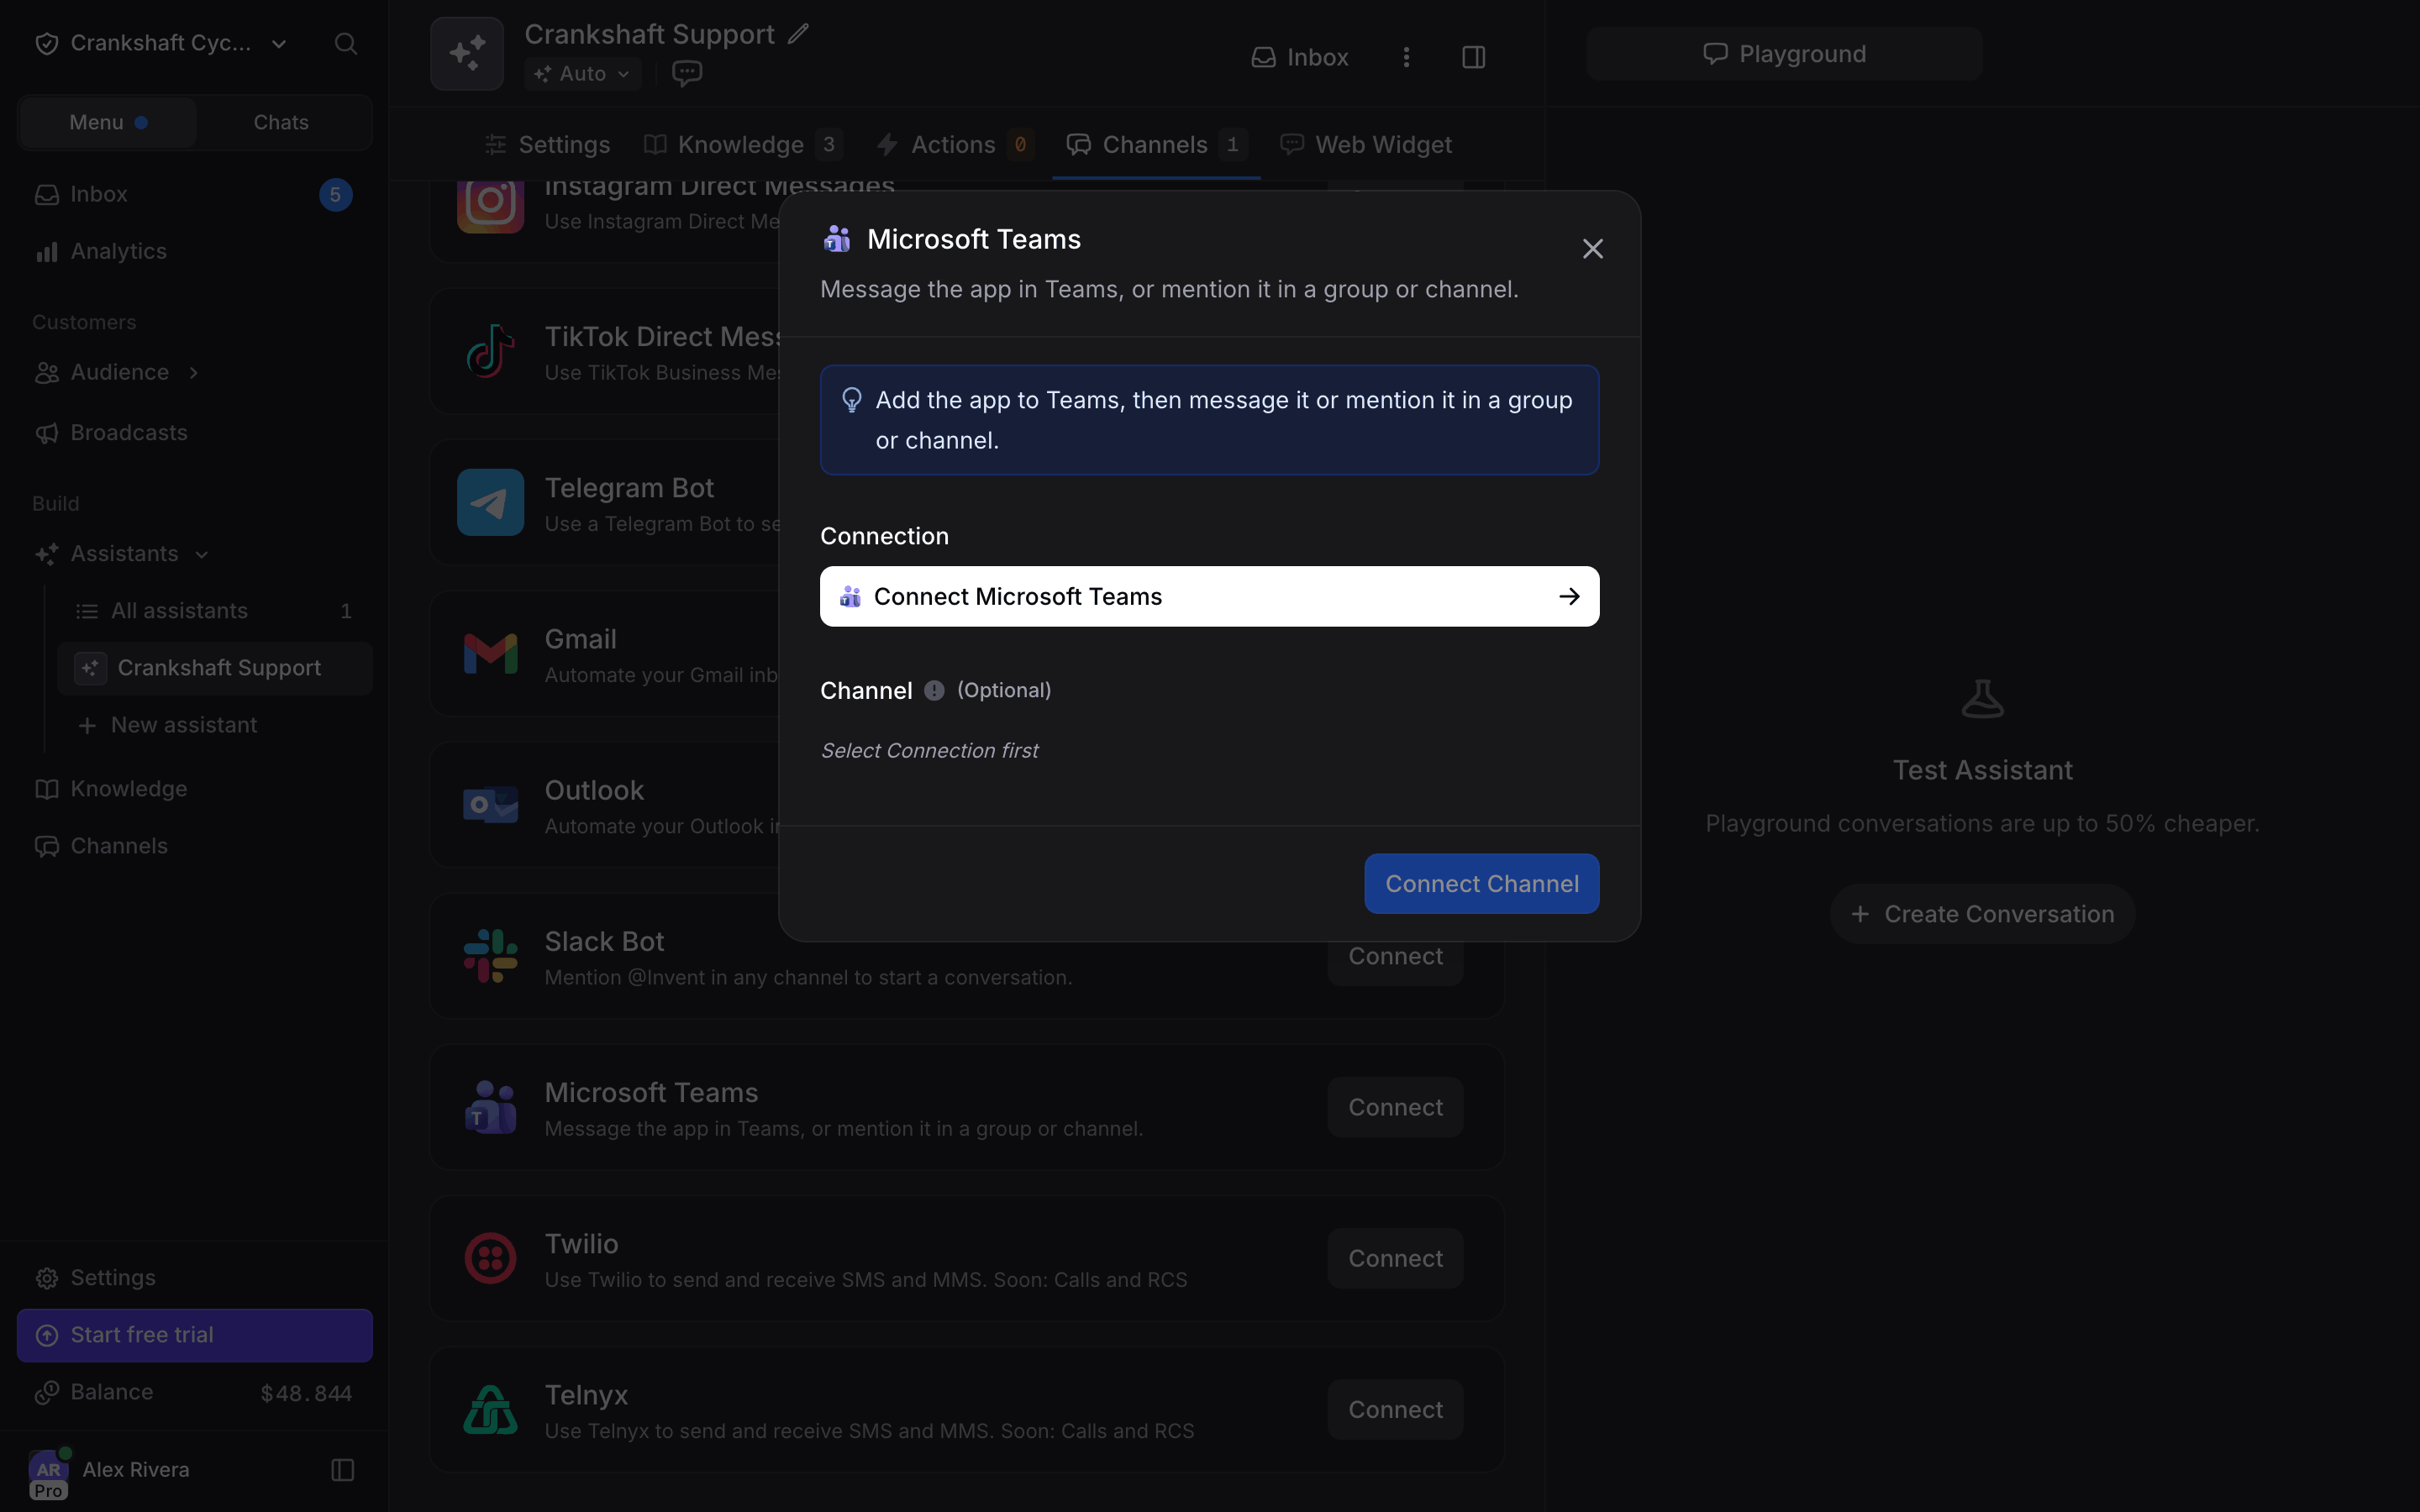2420x1512 pixels.
Task: Open the Auto mode dropdown
Action: [x=583, y=74]
